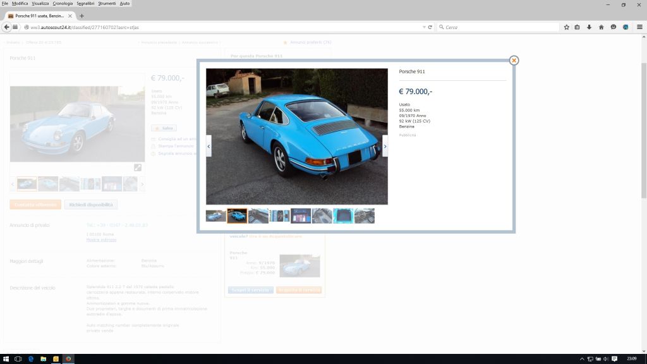Select the eighth lightbox thumbnail of steering wheel

365,216
